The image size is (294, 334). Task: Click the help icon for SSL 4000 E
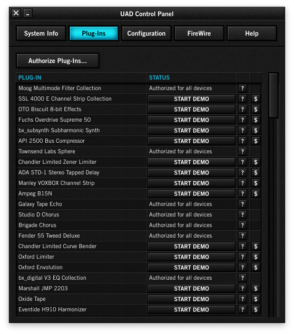[242, 99]
